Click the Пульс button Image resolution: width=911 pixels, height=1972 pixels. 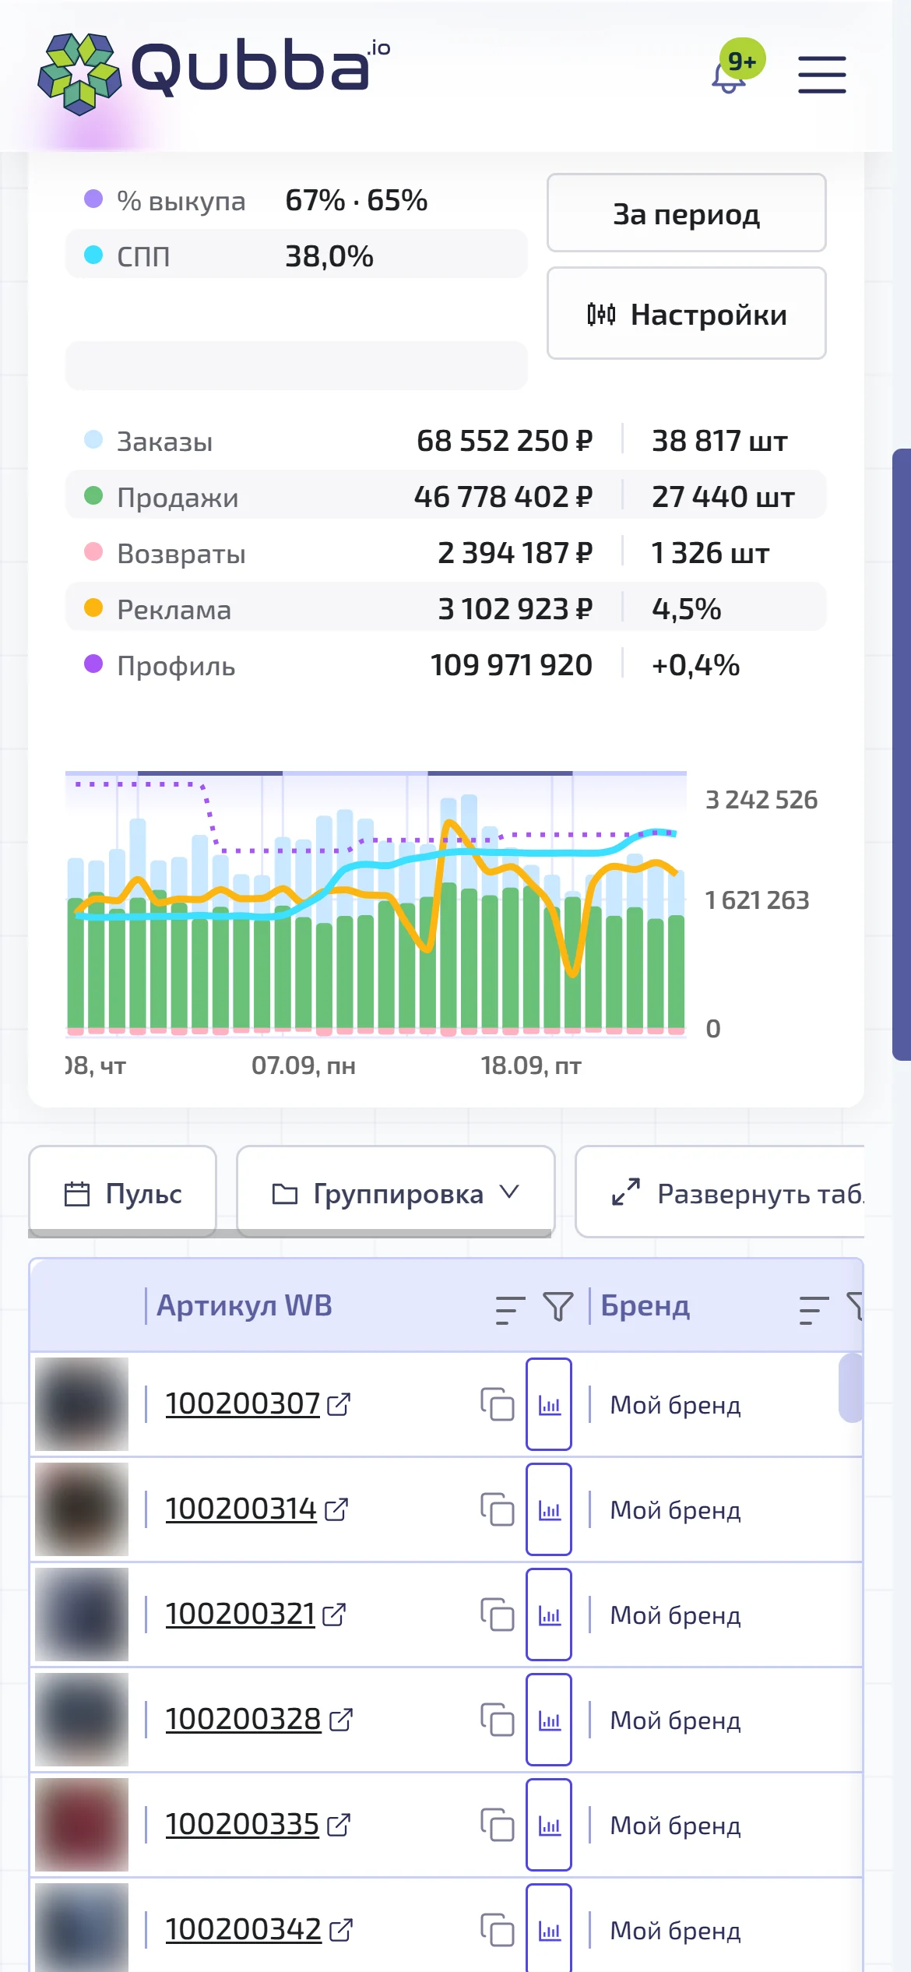tap(122, 1192)
